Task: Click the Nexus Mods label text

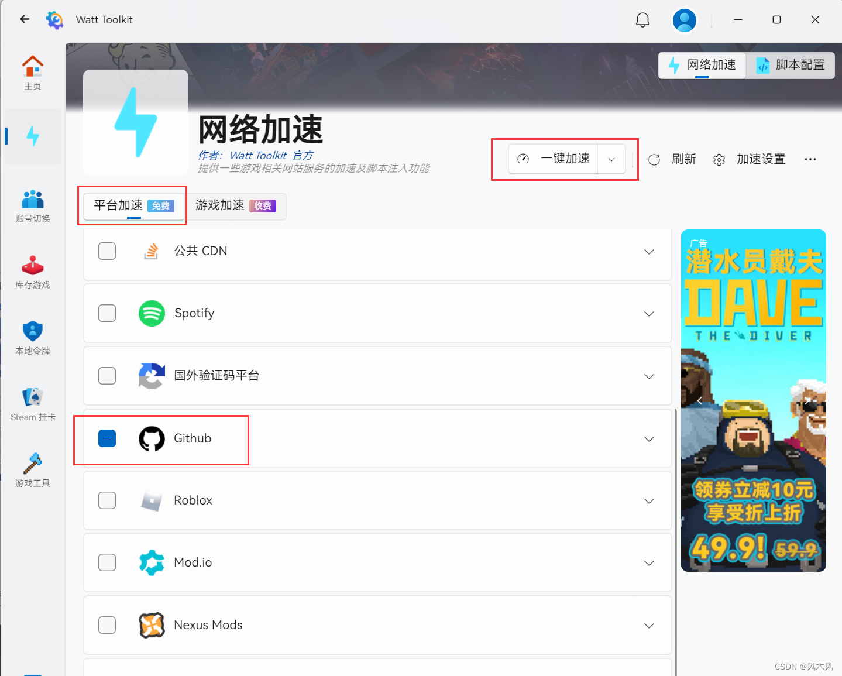Action: 208,625
